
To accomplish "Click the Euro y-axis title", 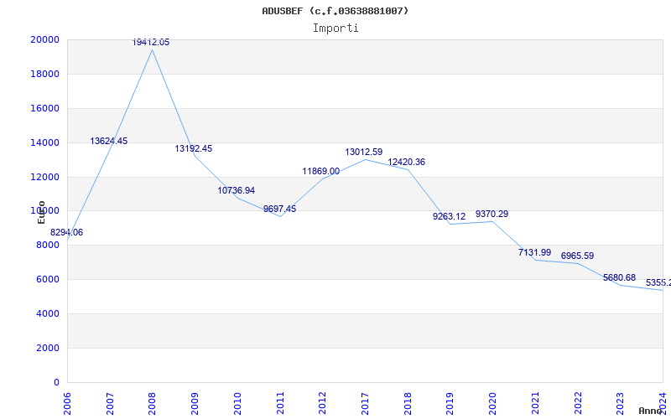I will coord(41,212).
